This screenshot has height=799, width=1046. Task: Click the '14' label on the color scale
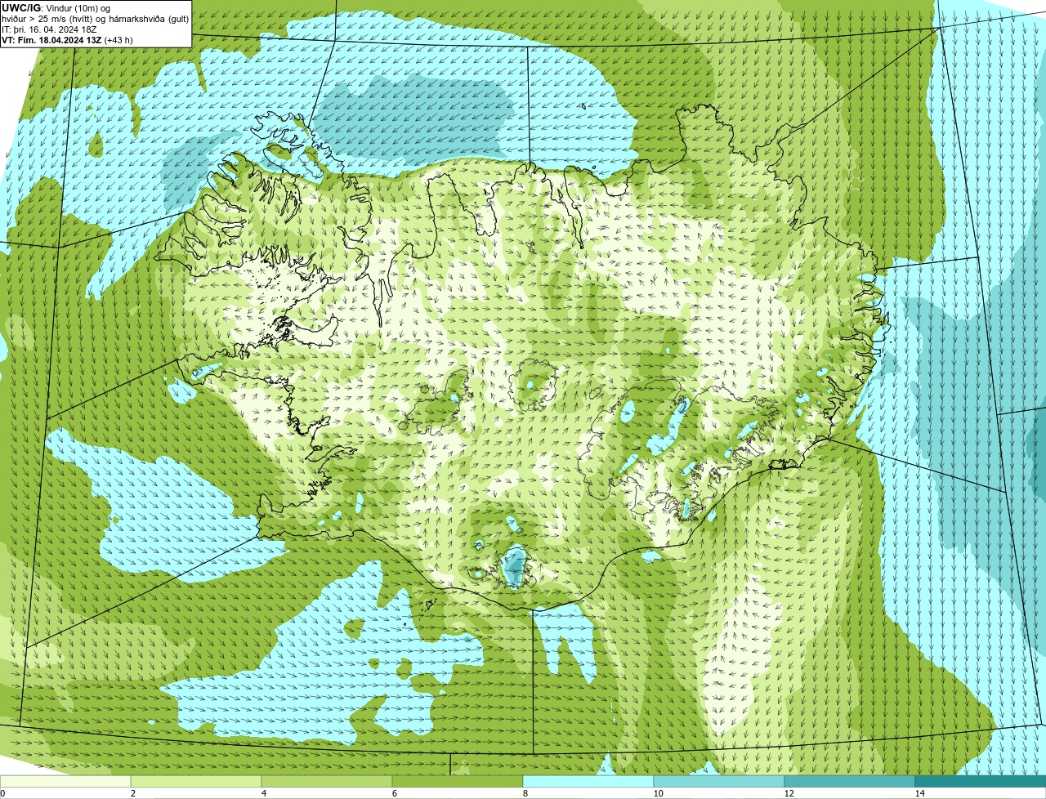(x=919, y=793)
